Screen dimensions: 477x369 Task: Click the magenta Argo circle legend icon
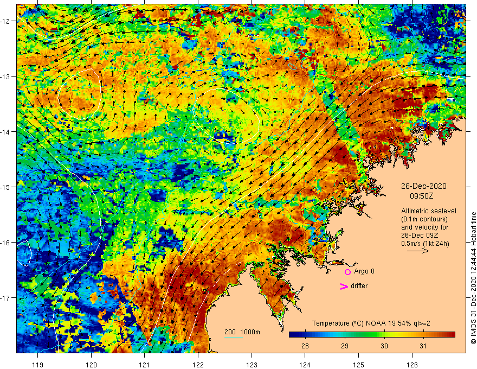(x=347, y=272)
